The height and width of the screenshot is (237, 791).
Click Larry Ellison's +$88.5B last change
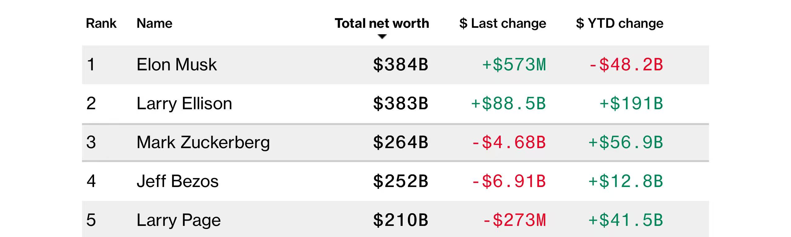(508, 104)
